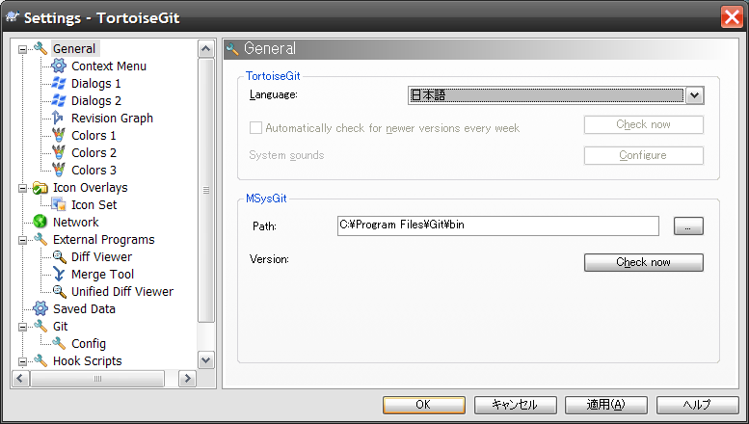Click the magnifier icon beside Unified Diff Viewer
The width and height of the screenshot is (749, 424).
[x=59, y=291]
